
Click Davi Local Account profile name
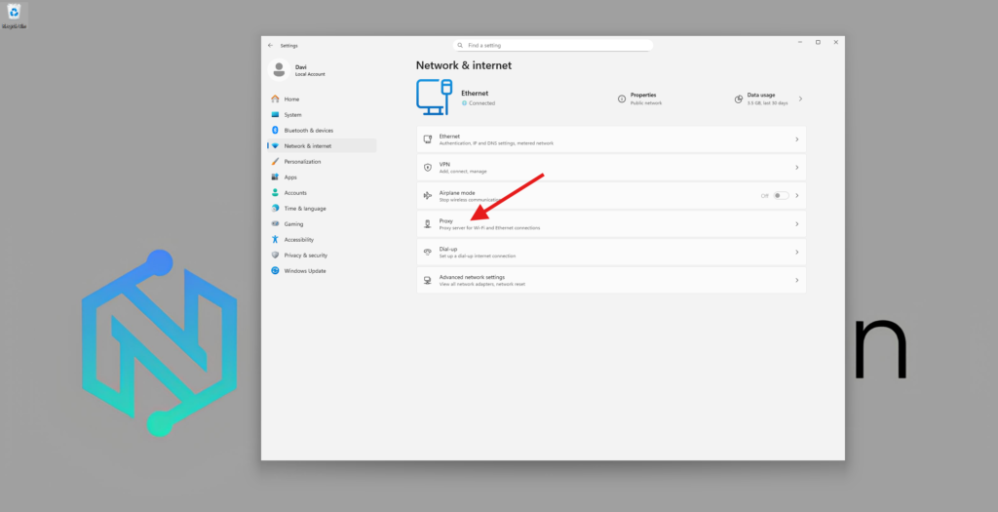pos(310,70)
